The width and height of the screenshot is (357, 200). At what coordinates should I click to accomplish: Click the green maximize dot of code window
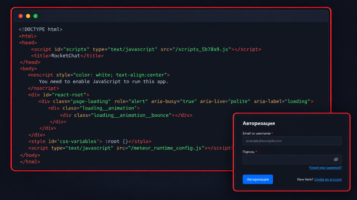point(36,16)
